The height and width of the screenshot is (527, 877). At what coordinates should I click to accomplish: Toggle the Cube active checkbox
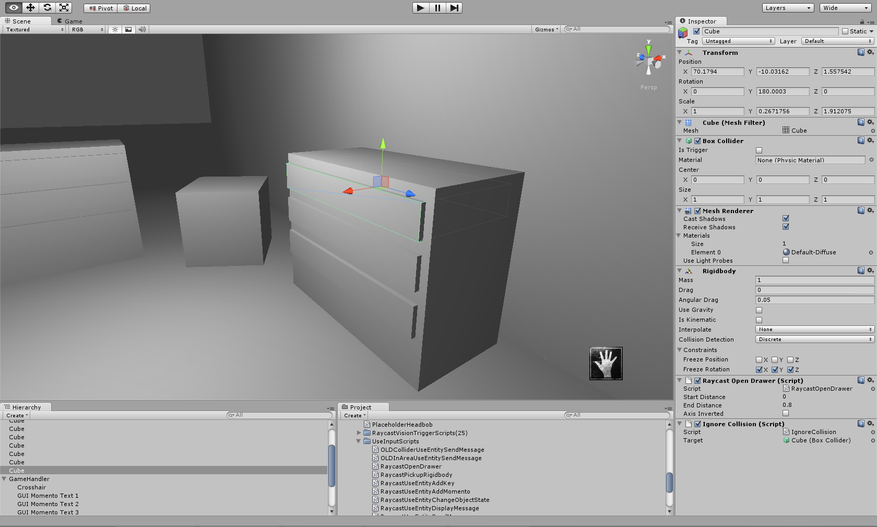click(696, 31)
